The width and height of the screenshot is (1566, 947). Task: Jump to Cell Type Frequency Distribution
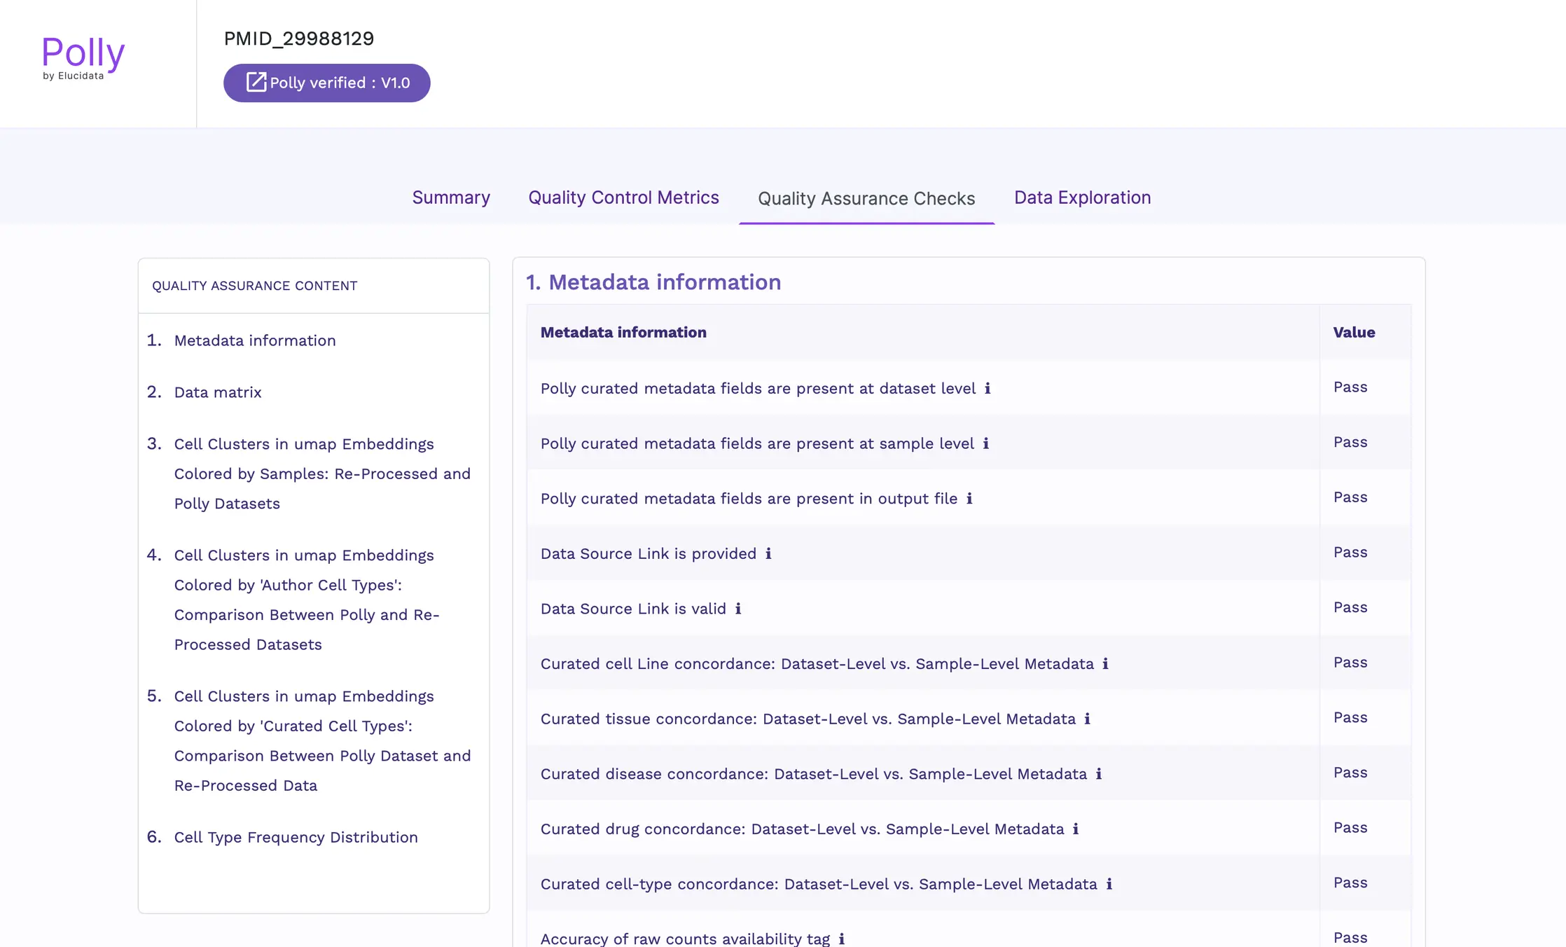click(296, 837)
